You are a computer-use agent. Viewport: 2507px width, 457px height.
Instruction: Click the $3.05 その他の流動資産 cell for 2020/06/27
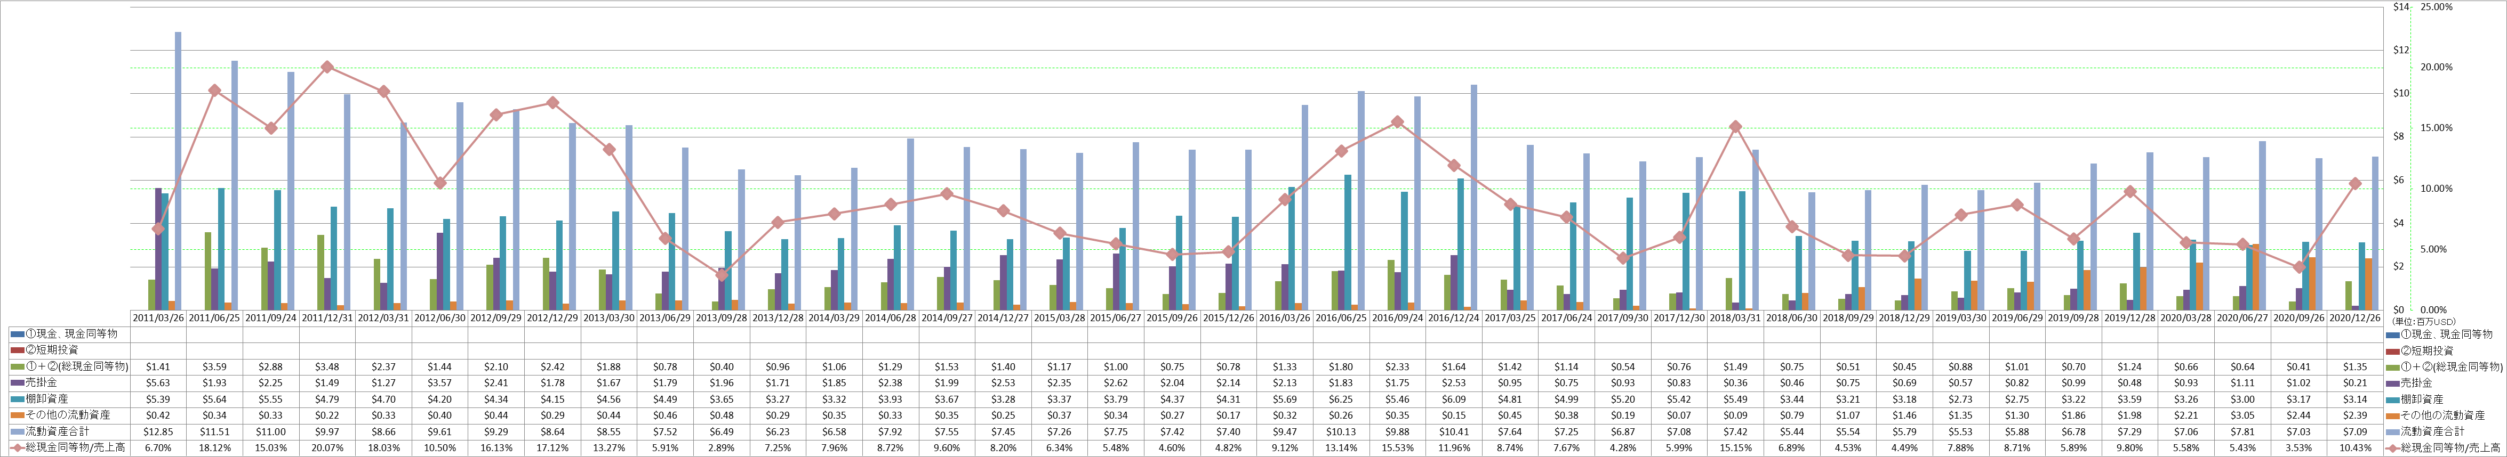pos(2242,414)
